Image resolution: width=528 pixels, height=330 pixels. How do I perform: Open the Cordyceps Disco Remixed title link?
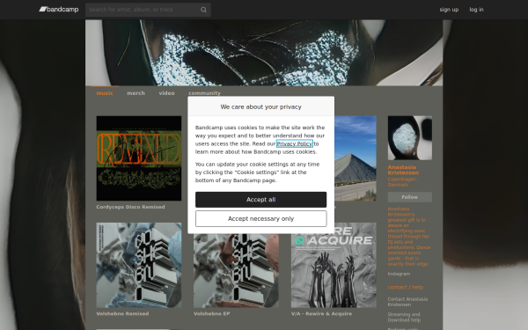click(130, 207)
